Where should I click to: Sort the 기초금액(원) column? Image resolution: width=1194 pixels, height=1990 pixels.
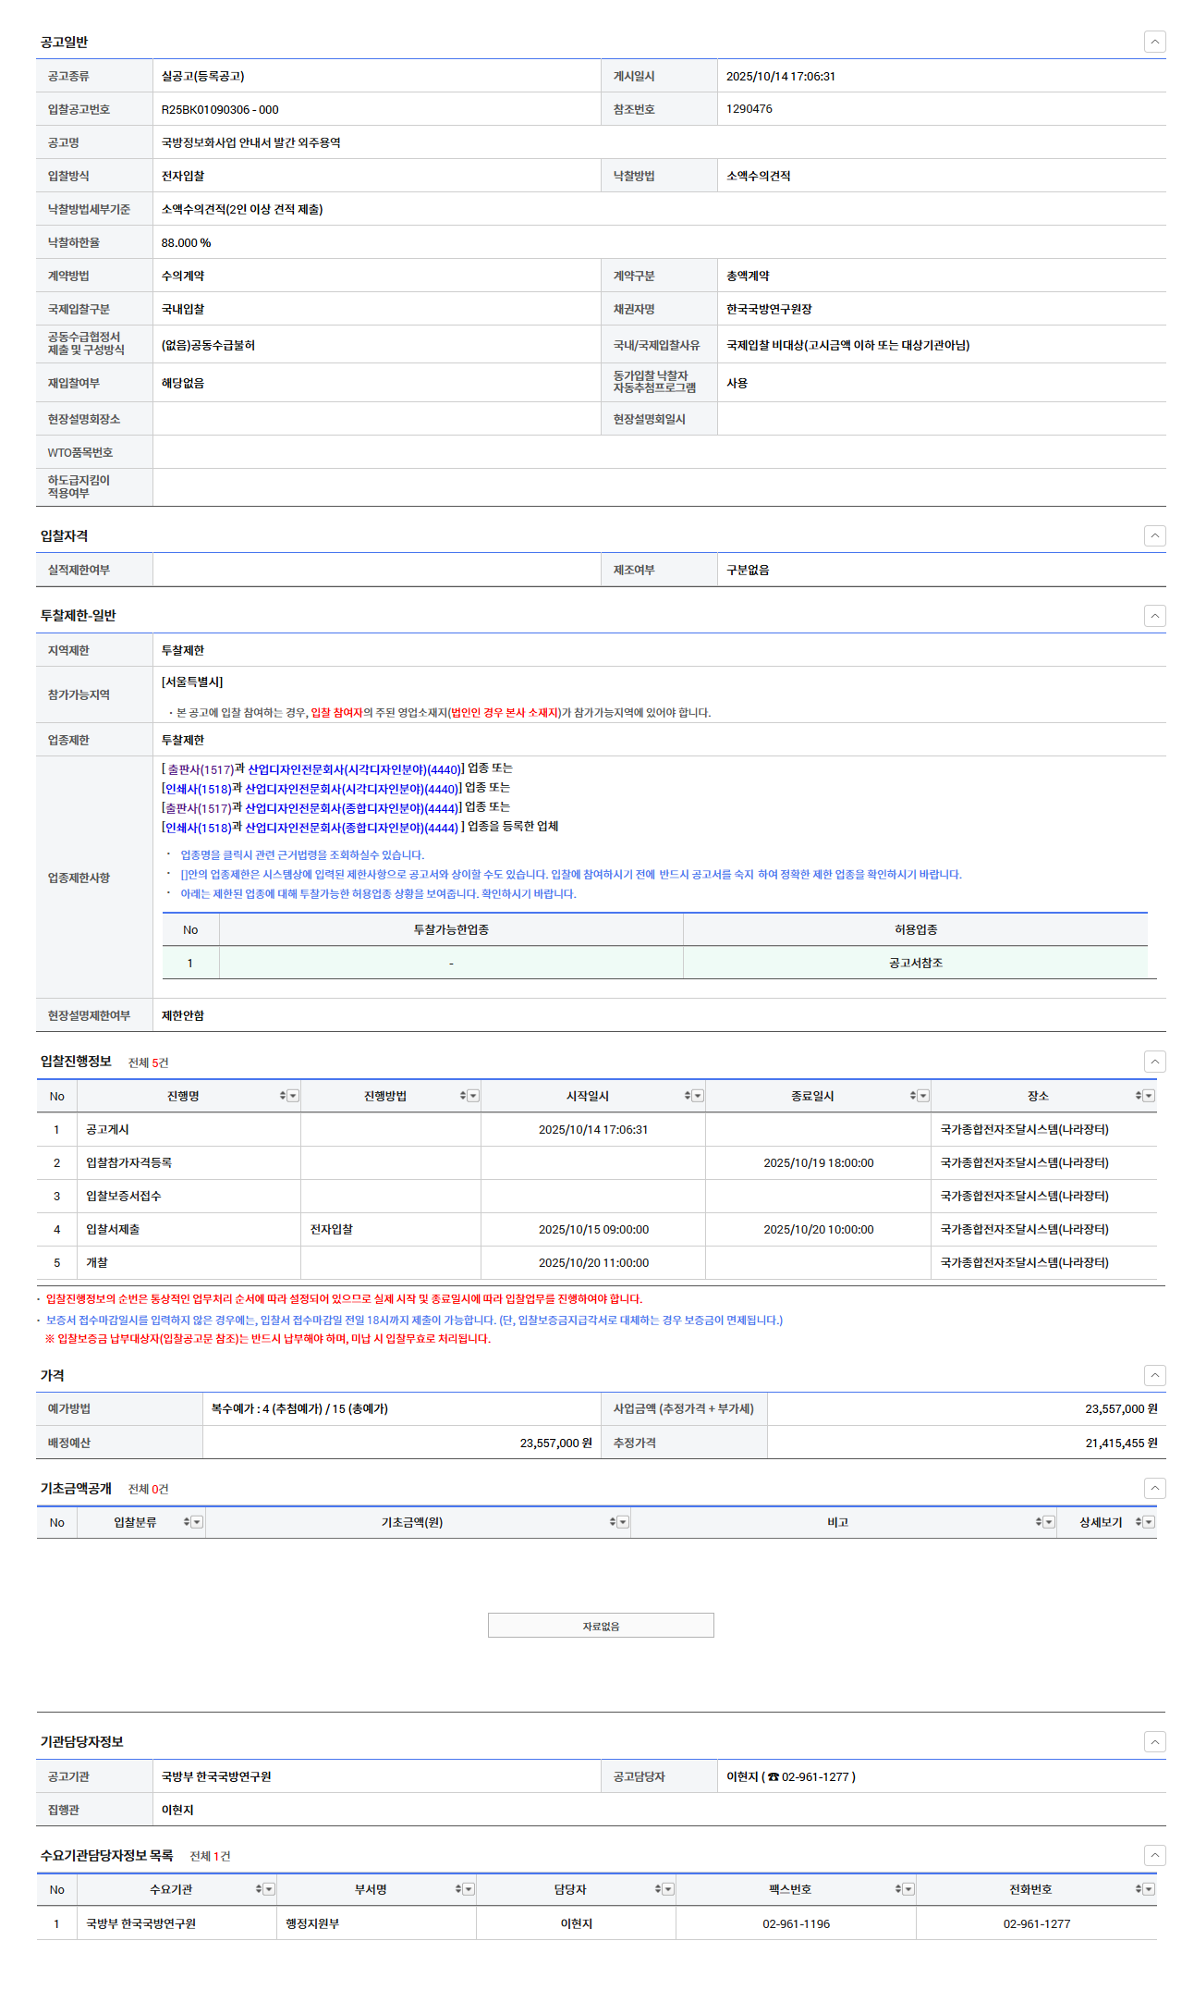tap(612, 1522)
